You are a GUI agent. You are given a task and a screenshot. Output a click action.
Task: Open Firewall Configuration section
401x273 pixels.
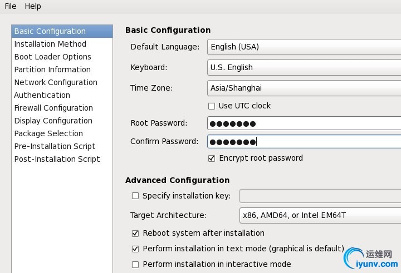tap(53, 108)
